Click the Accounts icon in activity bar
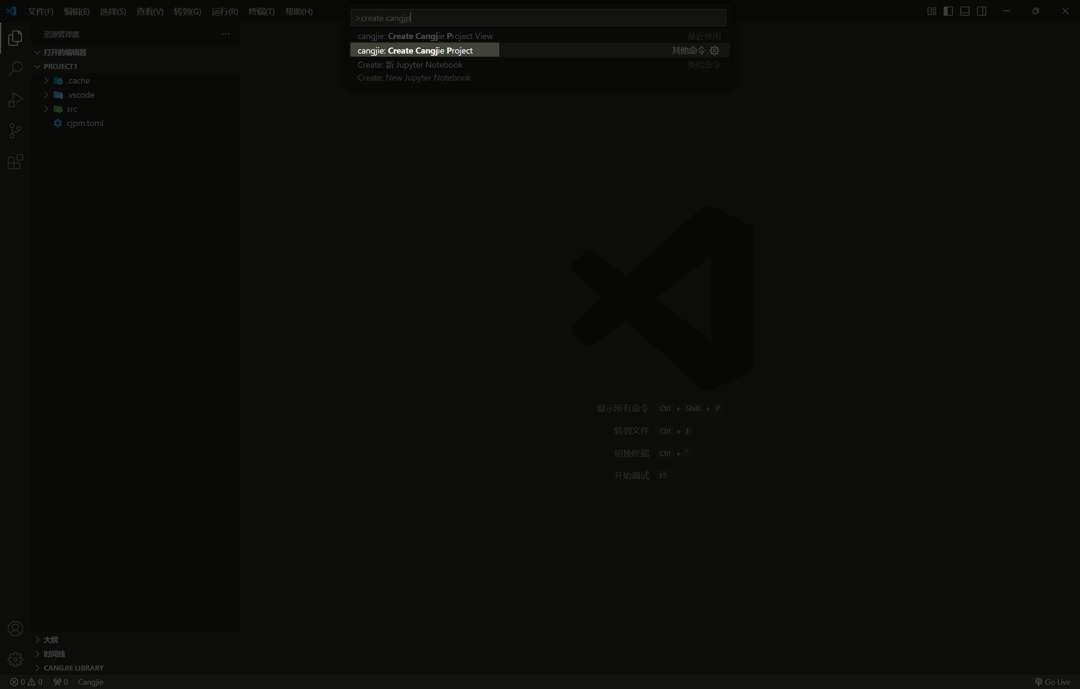 15,629
